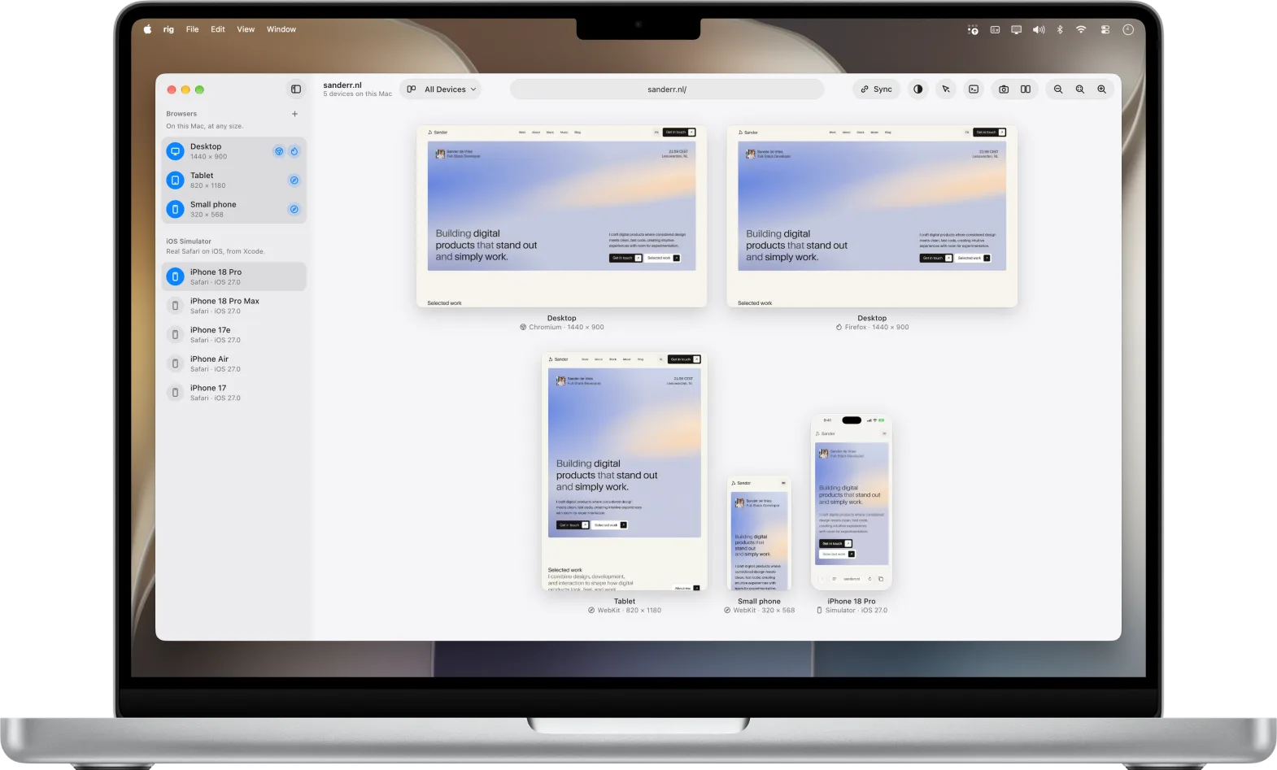Click the Tablet WebKit preview thumbnail
1277x770 pixels.
[625, 472]
